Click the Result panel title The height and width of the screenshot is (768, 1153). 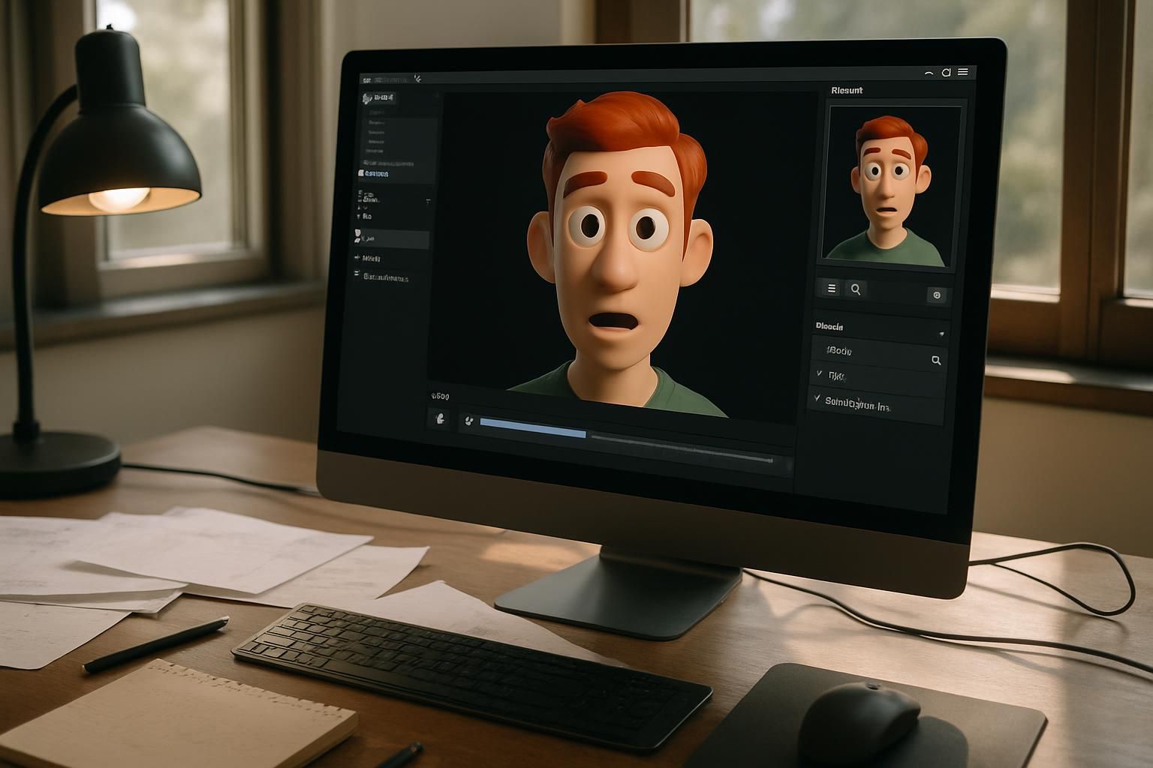point(847,89)
